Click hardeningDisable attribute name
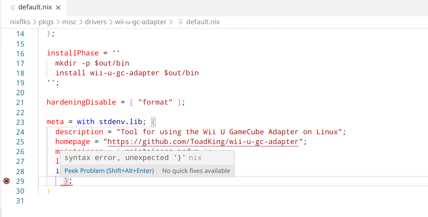Image resolution: width=428 pixels, height=217 pixels. [81, 102]
